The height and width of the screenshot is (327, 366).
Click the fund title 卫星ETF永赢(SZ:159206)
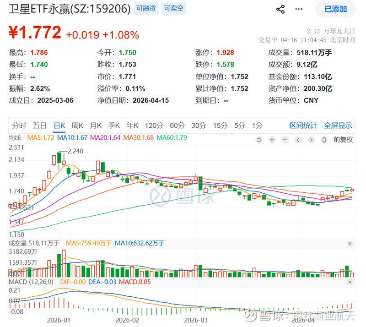(x=70, y=9)
